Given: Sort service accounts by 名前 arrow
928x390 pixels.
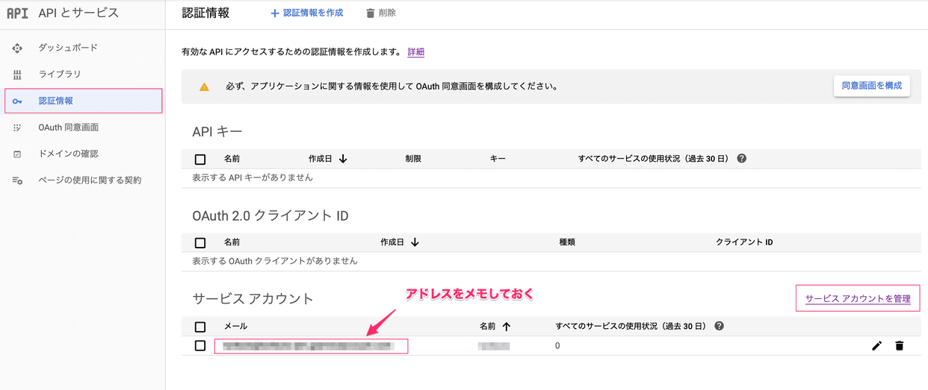Looking at the screenshot, I should (506, 326).
